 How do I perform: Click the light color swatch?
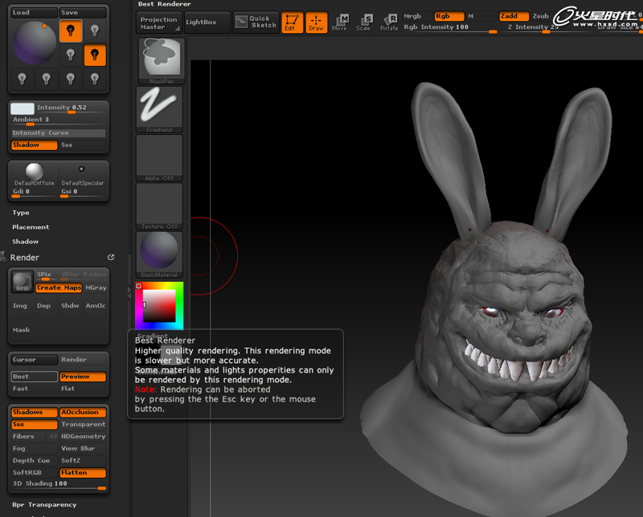[23, 108]
